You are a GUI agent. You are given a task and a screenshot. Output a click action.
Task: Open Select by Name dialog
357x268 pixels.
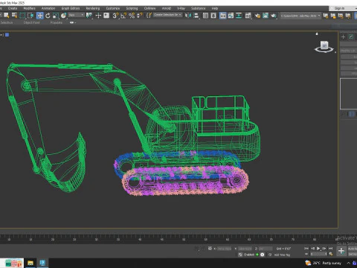pyautogui.click(x=15, y=16)
